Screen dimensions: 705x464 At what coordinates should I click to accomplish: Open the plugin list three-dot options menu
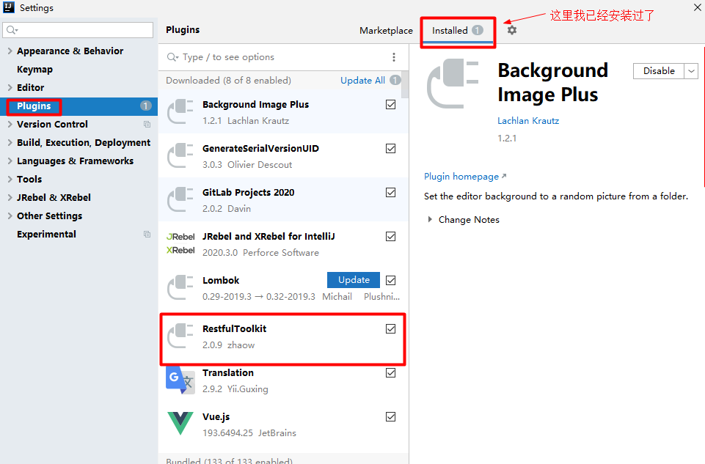394,57
